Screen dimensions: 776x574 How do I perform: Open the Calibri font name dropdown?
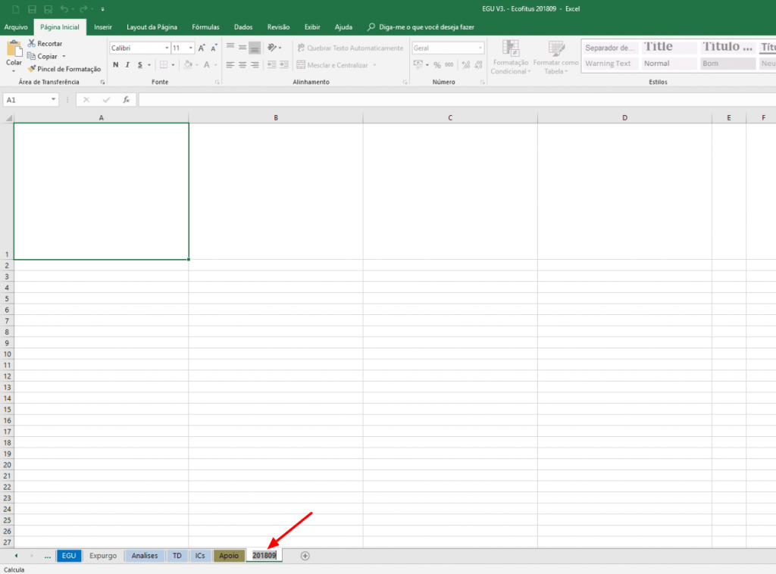[x=167, y=48]
